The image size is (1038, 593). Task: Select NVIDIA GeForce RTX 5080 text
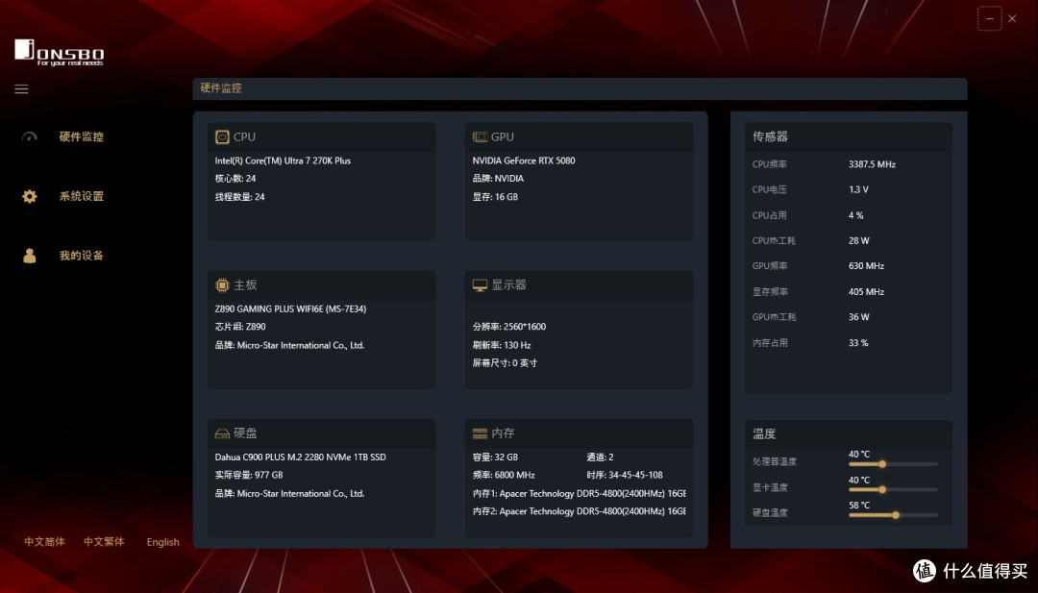[x=524, y=161]
